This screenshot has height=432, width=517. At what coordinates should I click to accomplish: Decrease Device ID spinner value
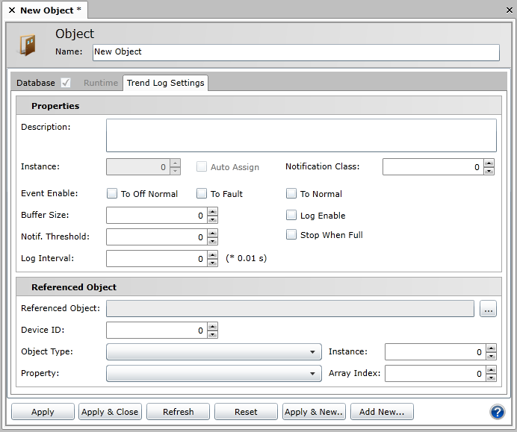(x=212, y=334)
